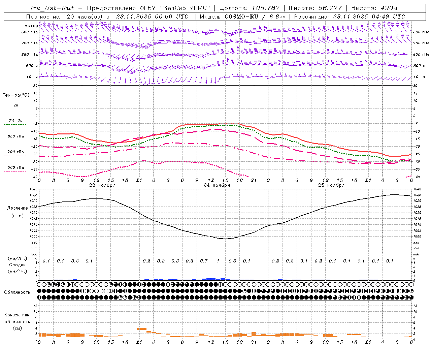The image size is (431, 345).
Task: Click the (мм/1ч.) precipitation unit label
Action: coord(18,271)
